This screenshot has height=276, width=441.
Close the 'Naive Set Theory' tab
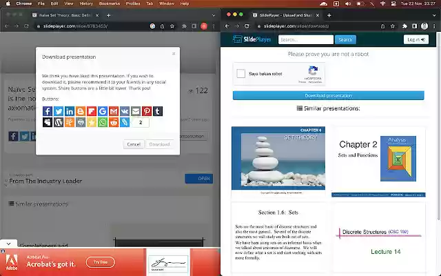tap(97, 15)
